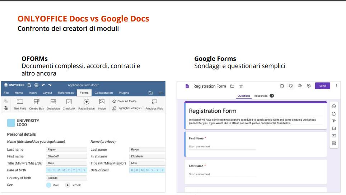This screenshot has height=195, width=346.
Task: Click the print icon in ONLYOFFICE title bar
Action: tap(36, 85)
